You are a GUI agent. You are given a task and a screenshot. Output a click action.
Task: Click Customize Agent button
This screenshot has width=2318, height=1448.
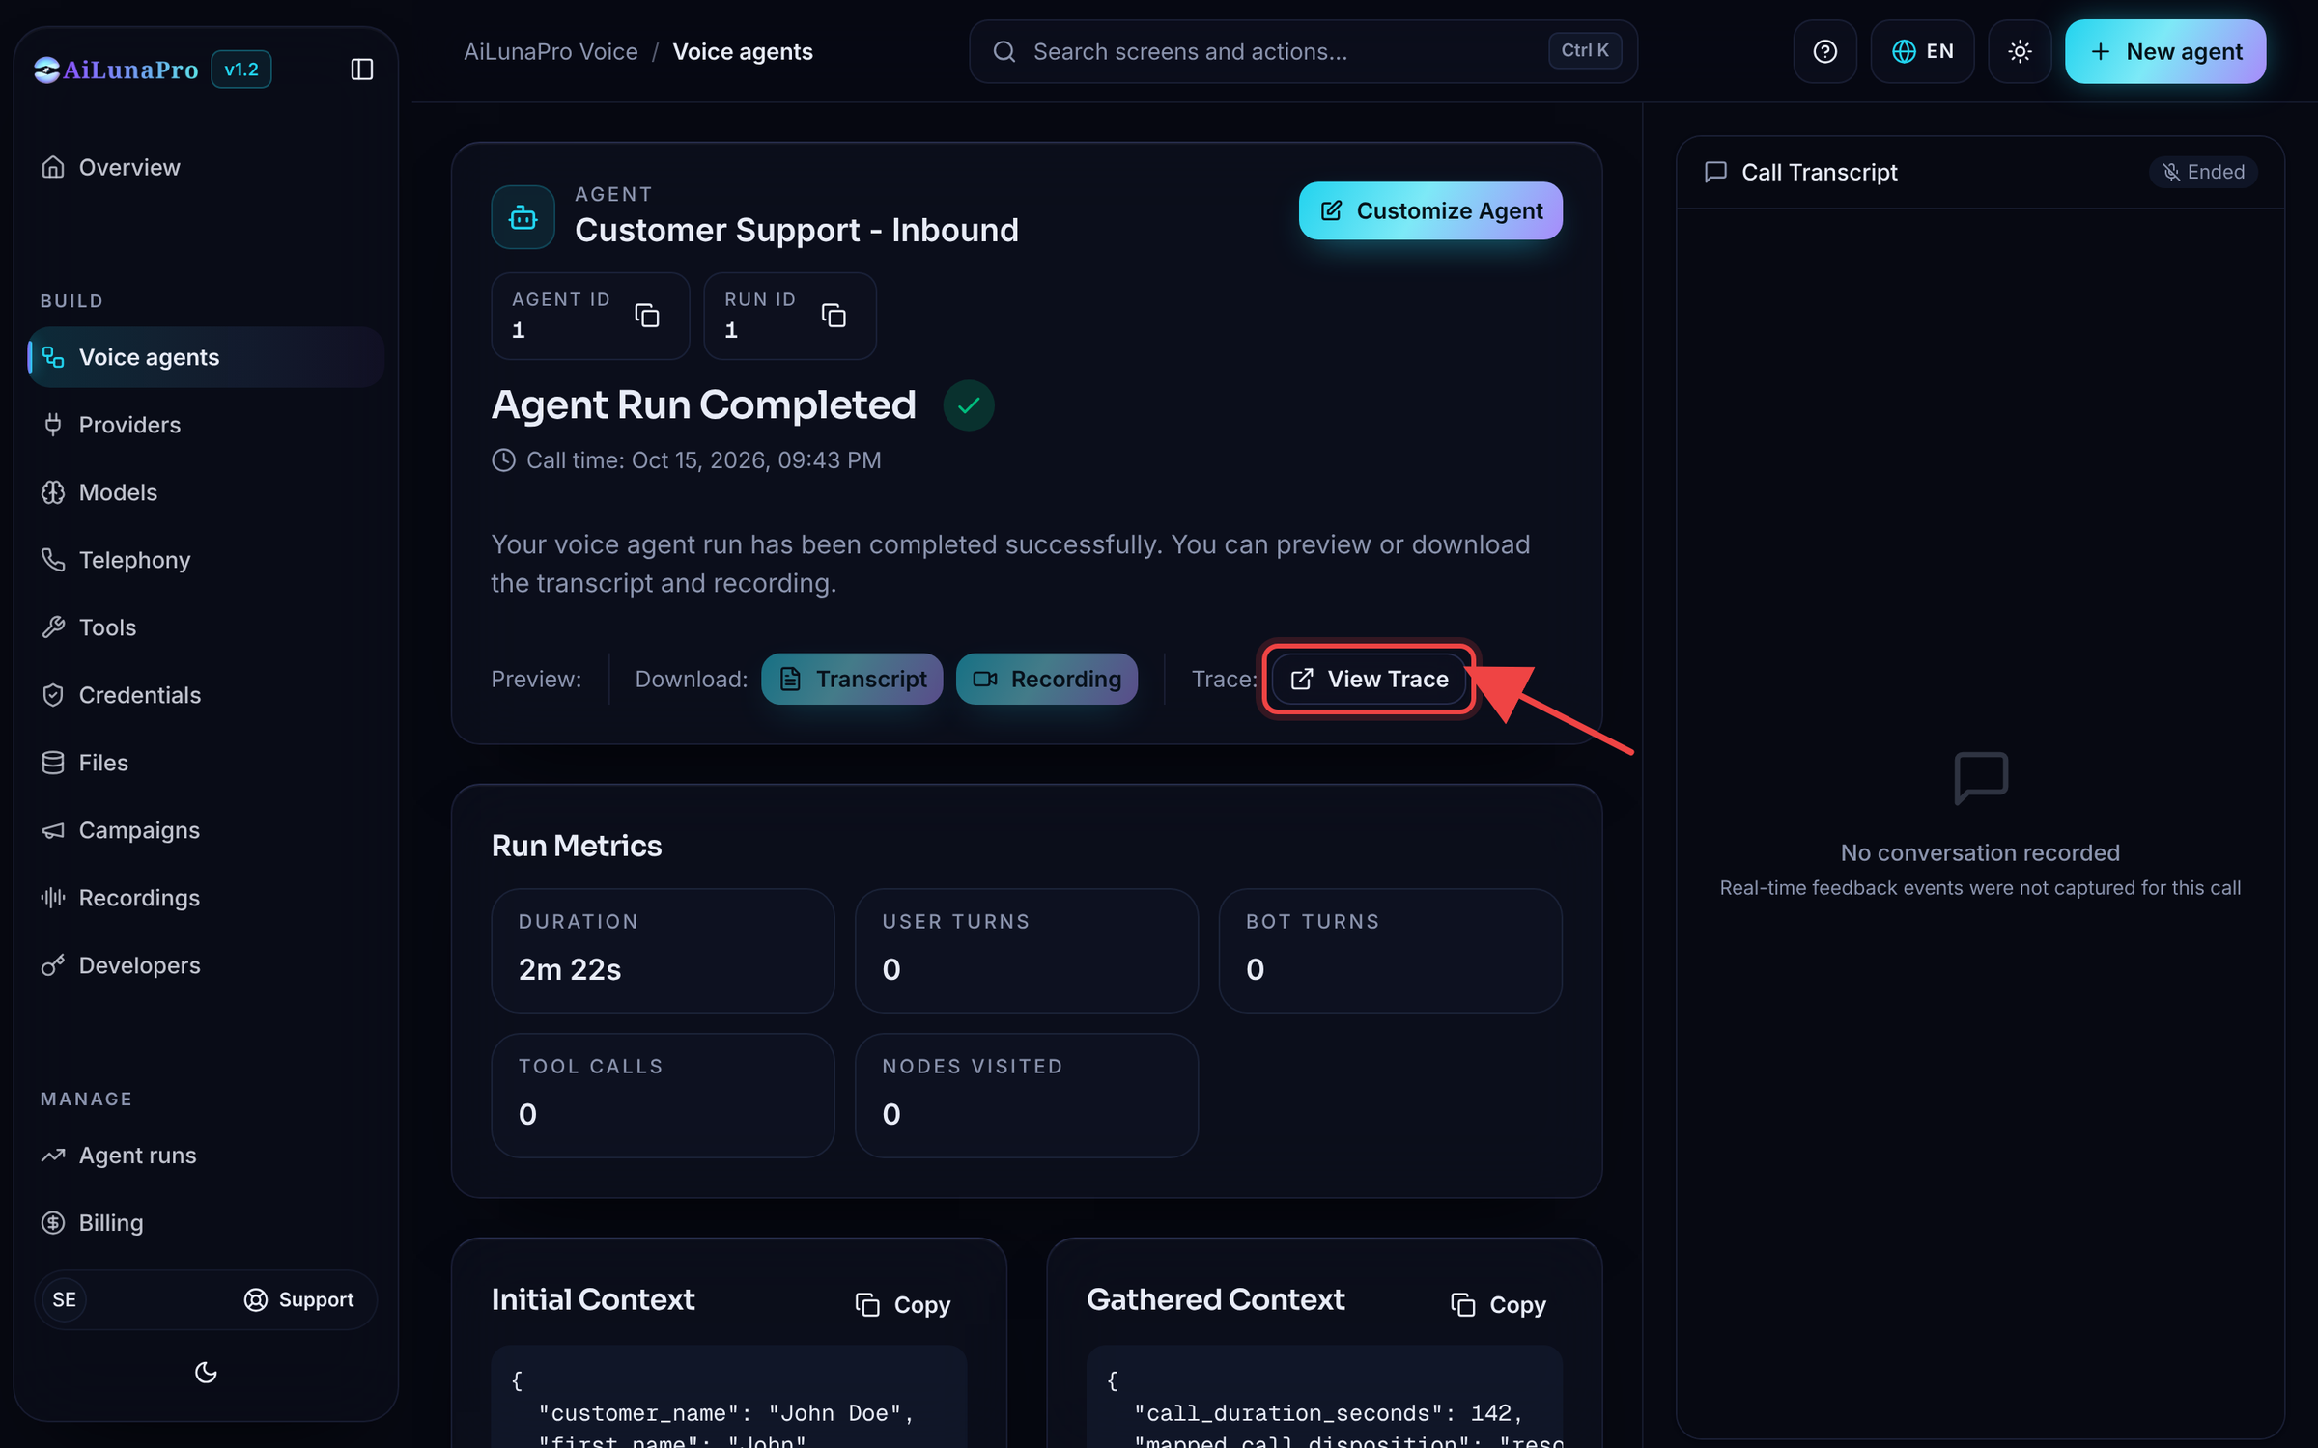tap(1430, 210)
